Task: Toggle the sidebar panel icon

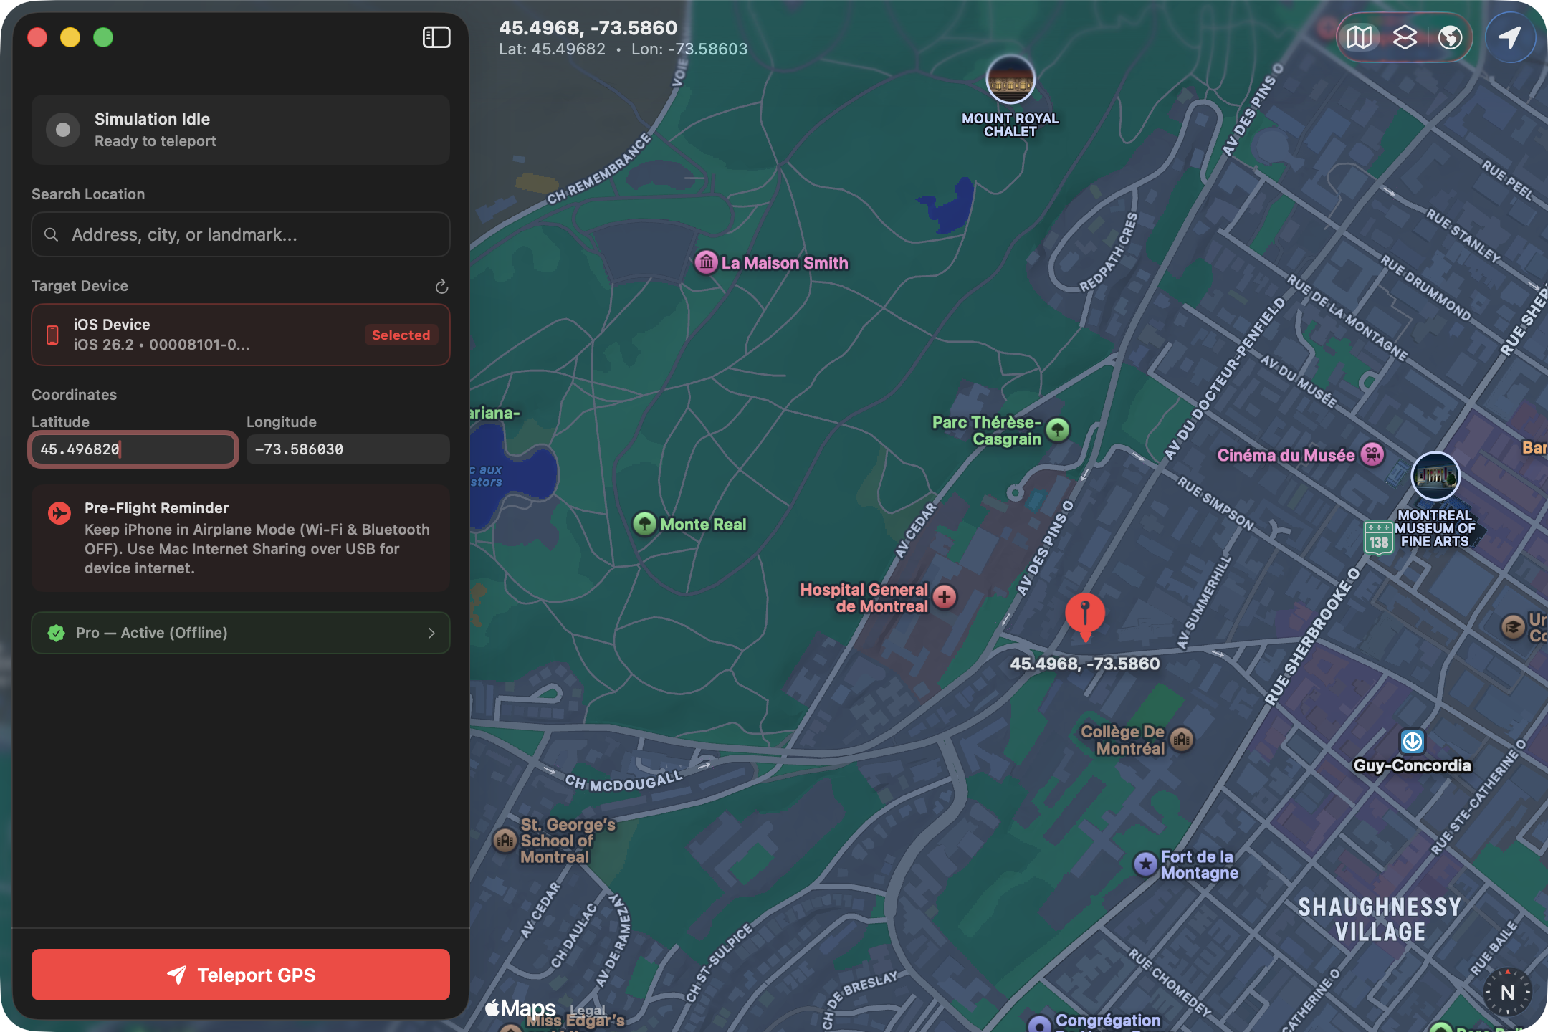Action: (436, 37)
